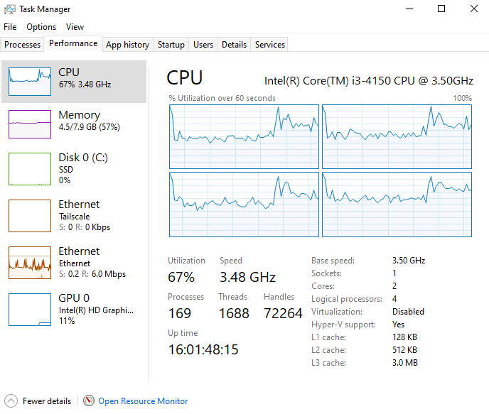Click the large '67%' utilization value
489x414 pixels.
click(x=181, y=277)
